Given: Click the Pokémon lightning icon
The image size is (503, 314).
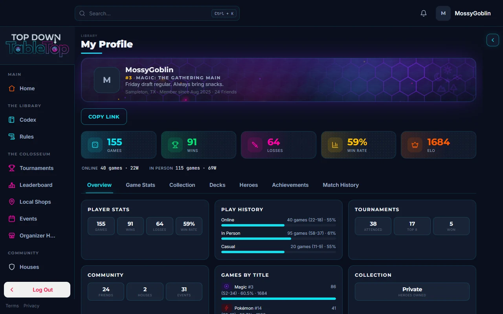Looking at the screenshot, I should coord(226,308).
